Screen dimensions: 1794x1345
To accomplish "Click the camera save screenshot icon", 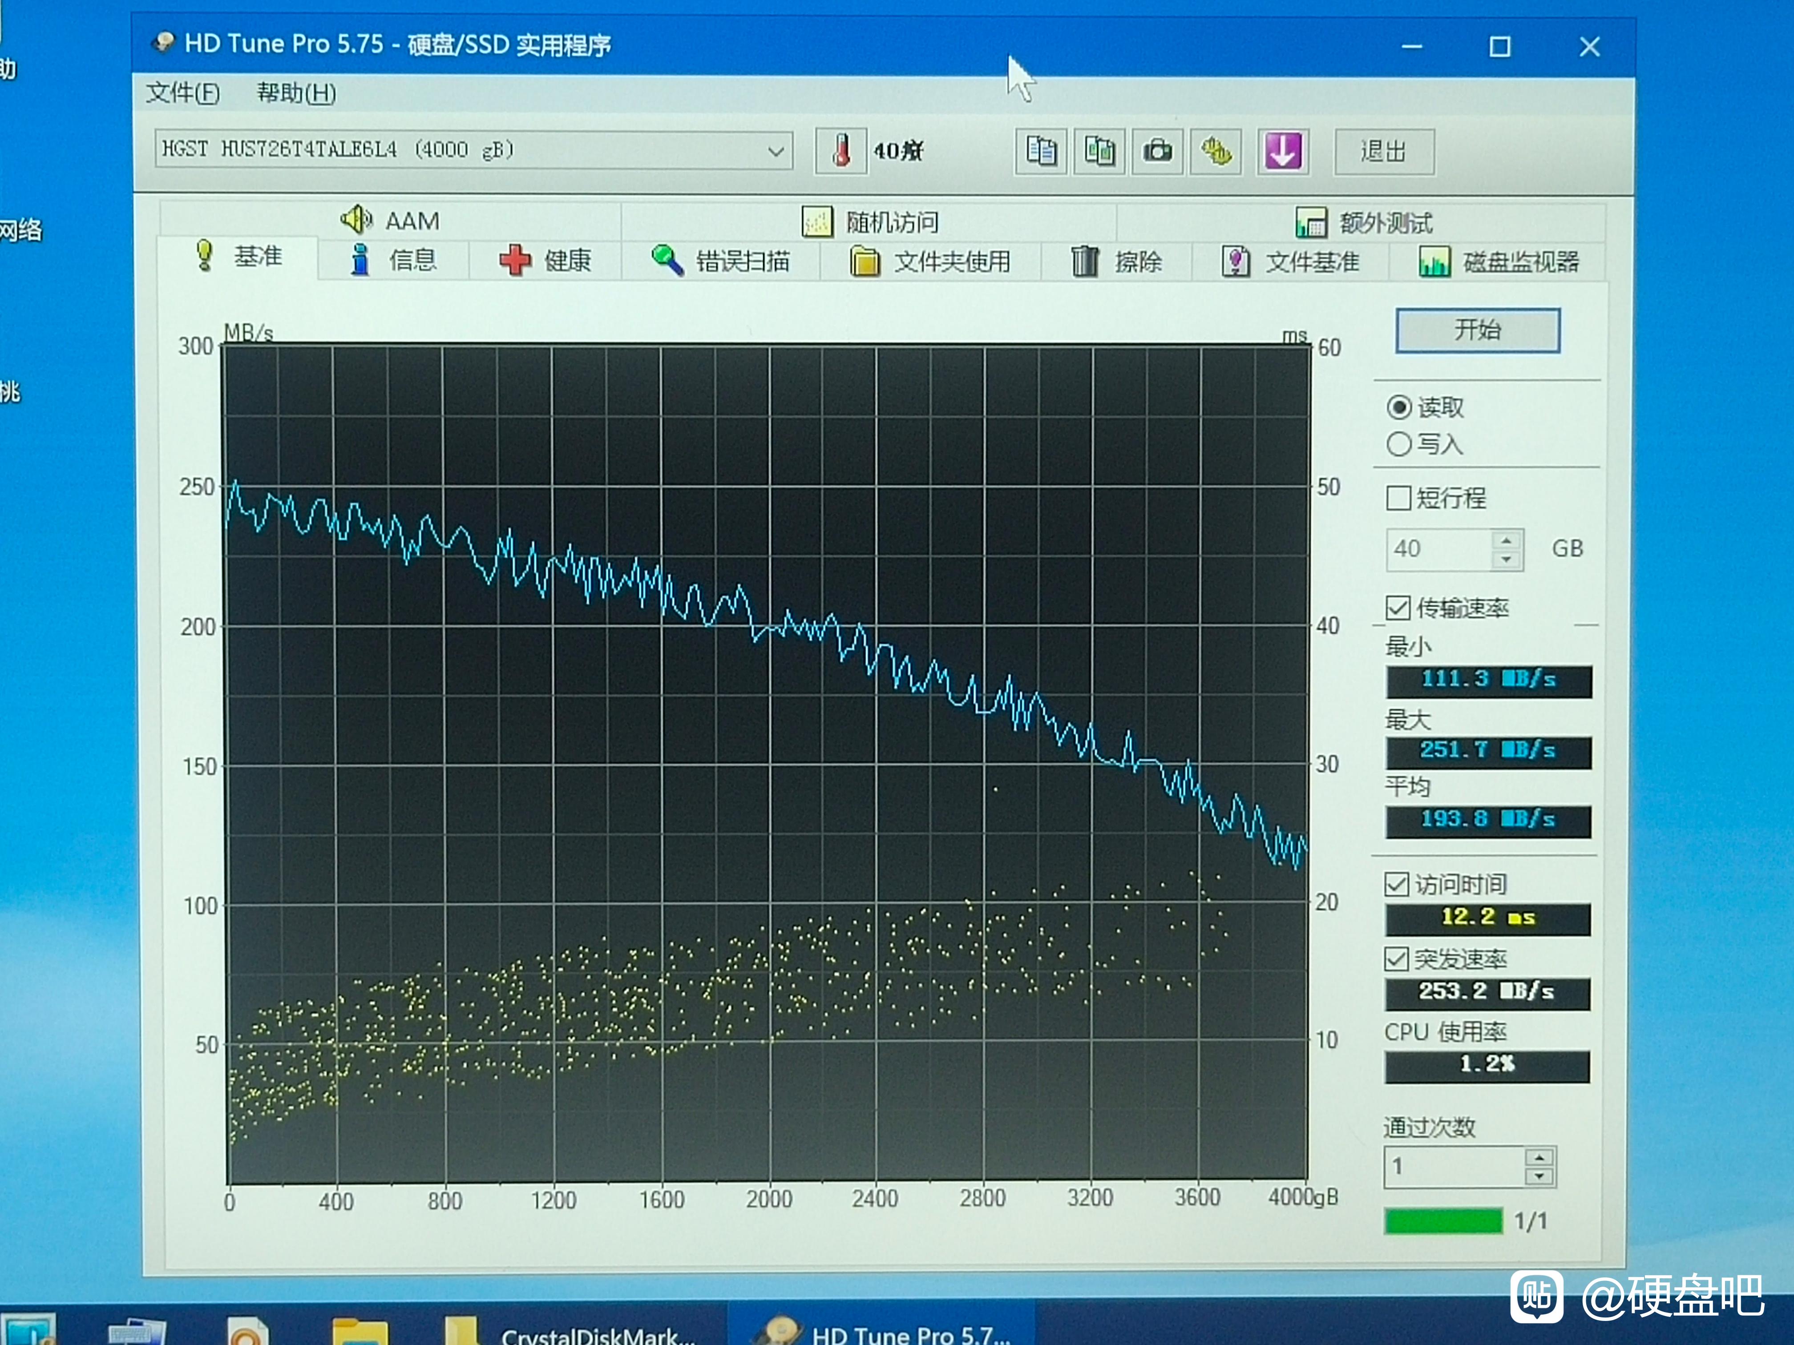I will coord(1157,152).
